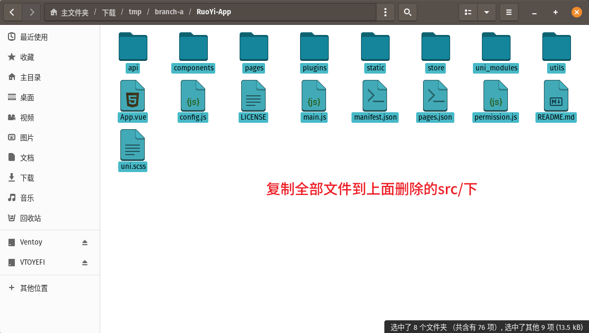Select the App.vue file icon
Image resolution: width=589 pixels, height=333 pixels.
point(133,96)
